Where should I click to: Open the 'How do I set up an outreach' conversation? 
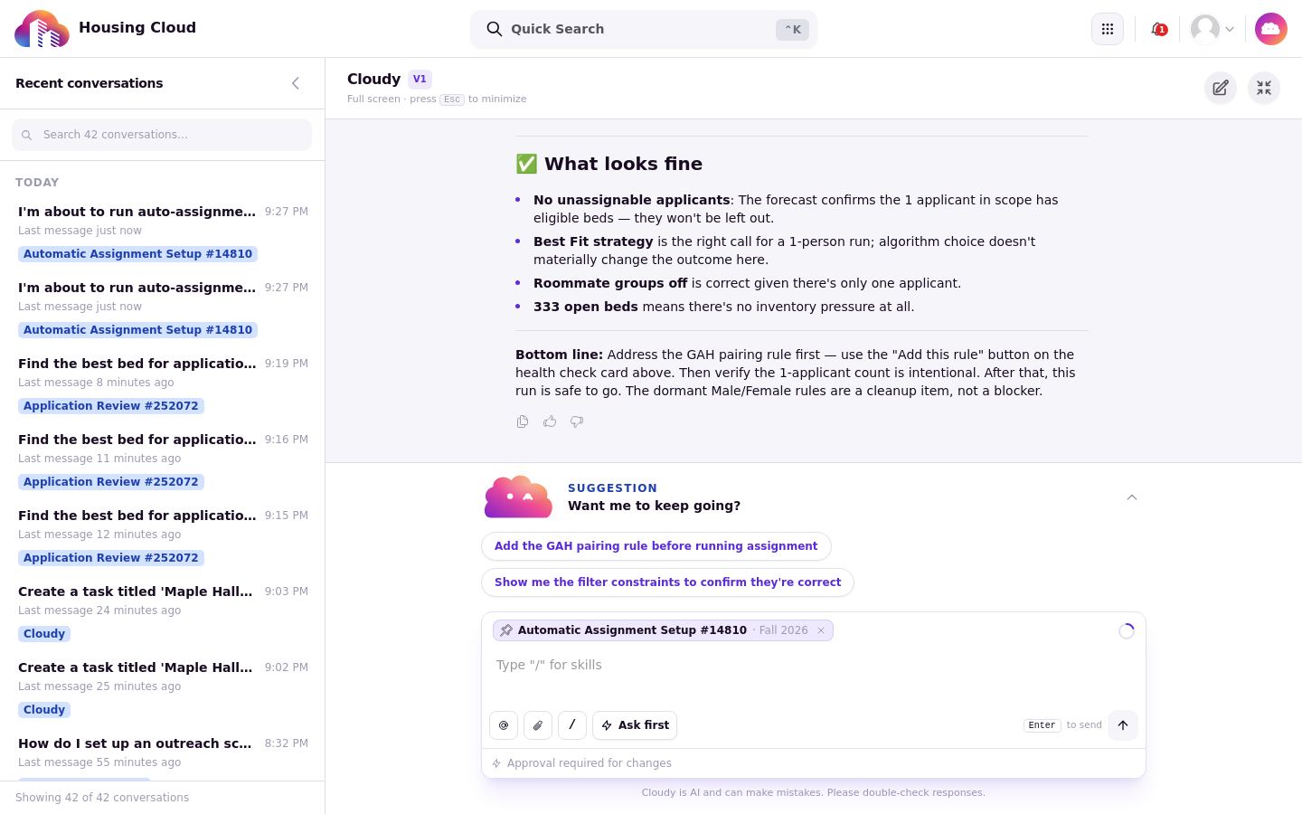tap(163, 755)
